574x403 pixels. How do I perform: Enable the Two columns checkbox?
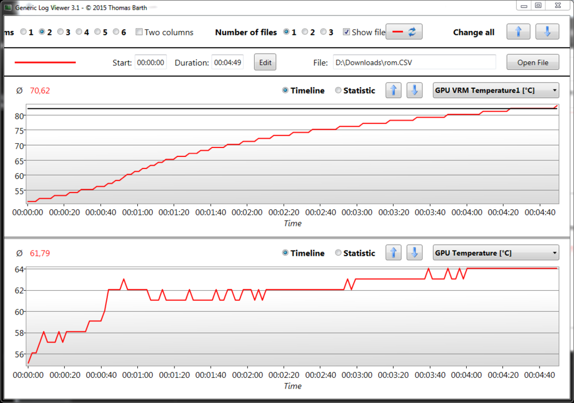click(x=139, y=32)
